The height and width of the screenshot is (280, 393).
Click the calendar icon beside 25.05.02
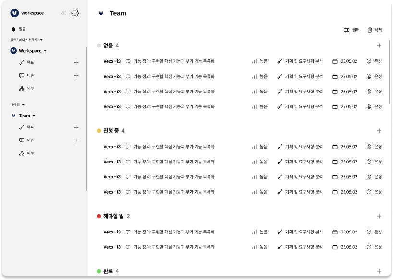click(x=335, y=61)
